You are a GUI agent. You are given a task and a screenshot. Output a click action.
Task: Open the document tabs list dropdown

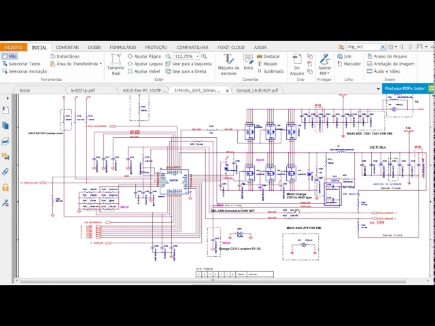[378, 89]
